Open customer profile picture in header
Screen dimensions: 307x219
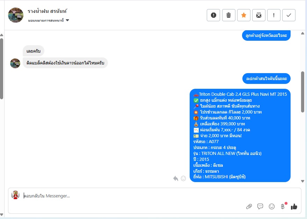tap(16, 15)
